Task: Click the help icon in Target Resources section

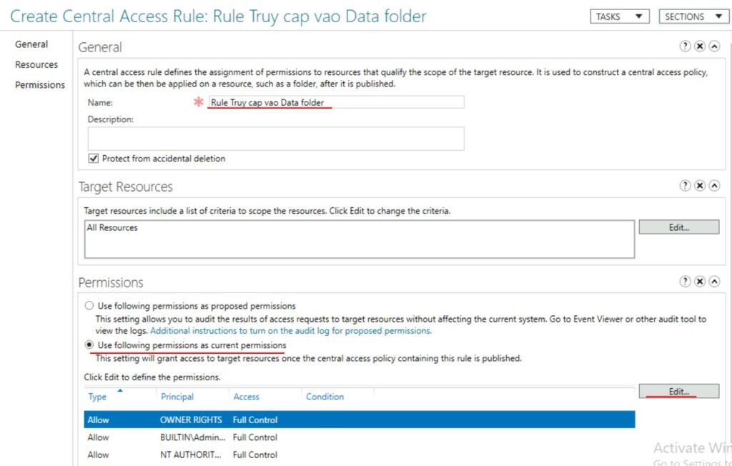Action: tap(685, 185)
